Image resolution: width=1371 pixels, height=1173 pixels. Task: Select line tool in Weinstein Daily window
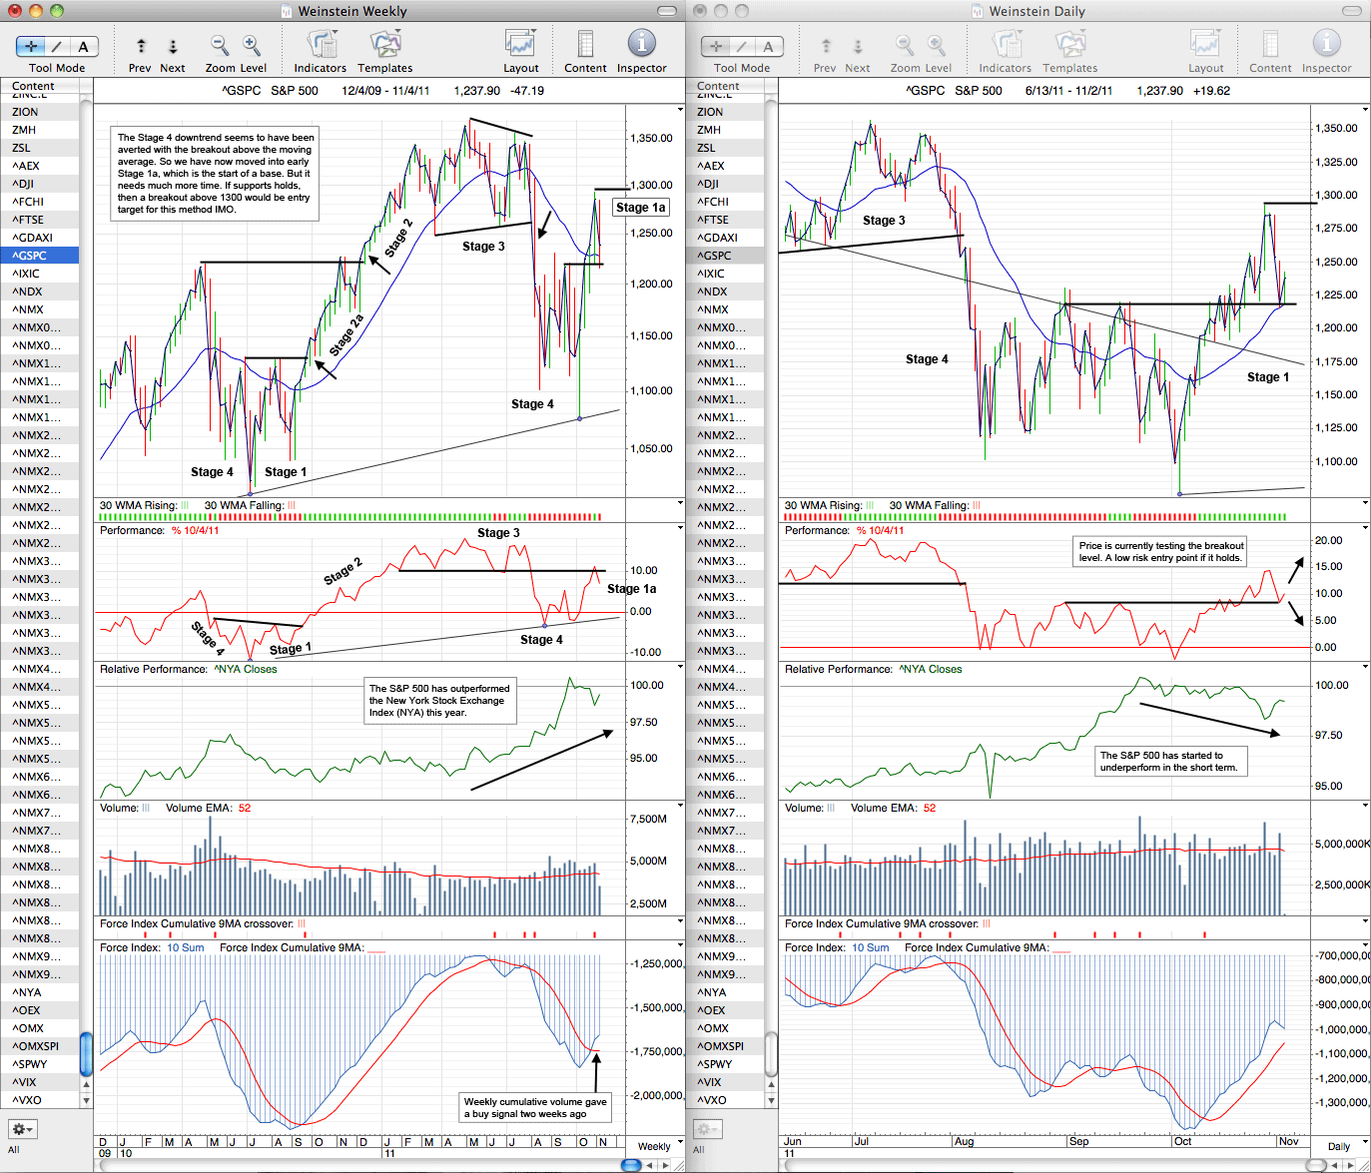click(743, 46)
